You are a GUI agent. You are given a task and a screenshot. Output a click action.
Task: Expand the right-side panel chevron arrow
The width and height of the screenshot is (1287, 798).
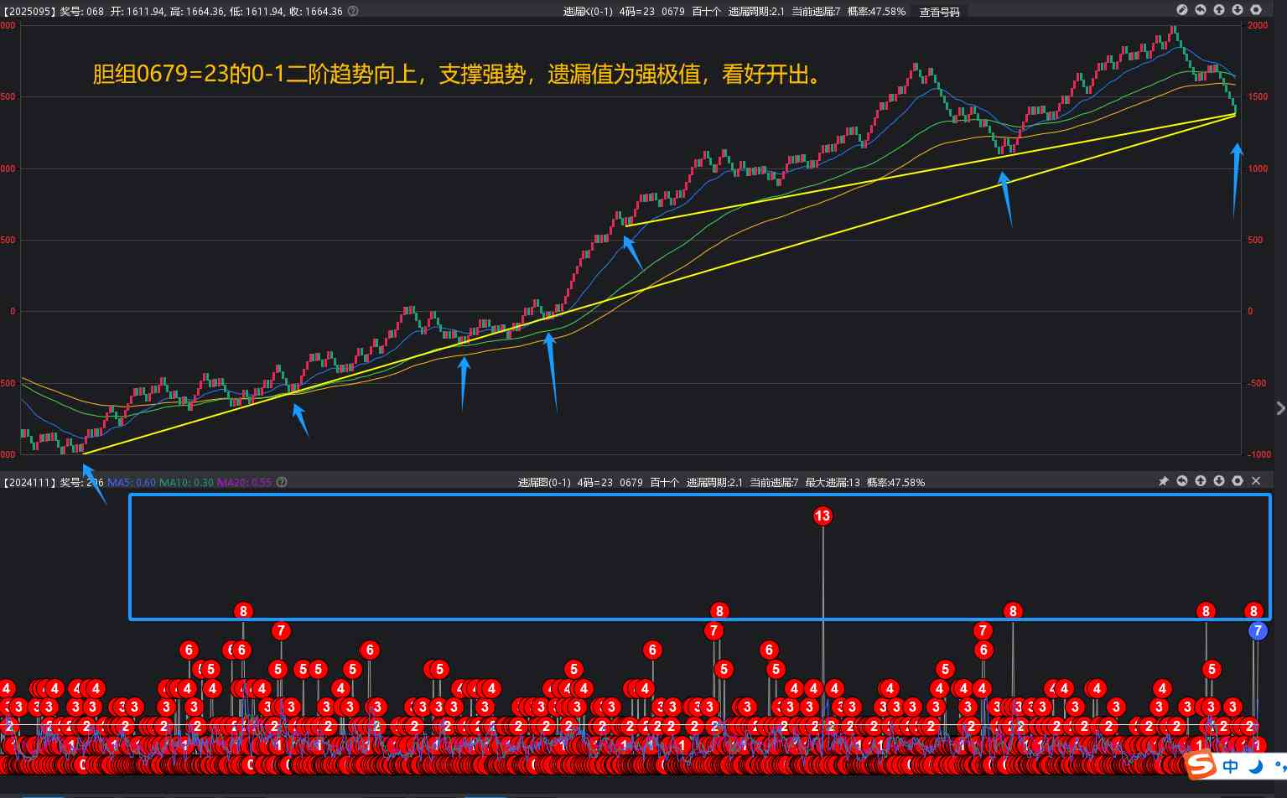(x=1280, y=408)
